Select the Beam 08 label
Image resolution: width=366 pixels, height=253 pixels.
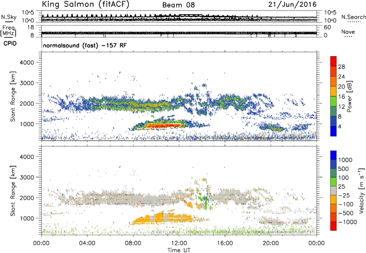pos(178,5)
